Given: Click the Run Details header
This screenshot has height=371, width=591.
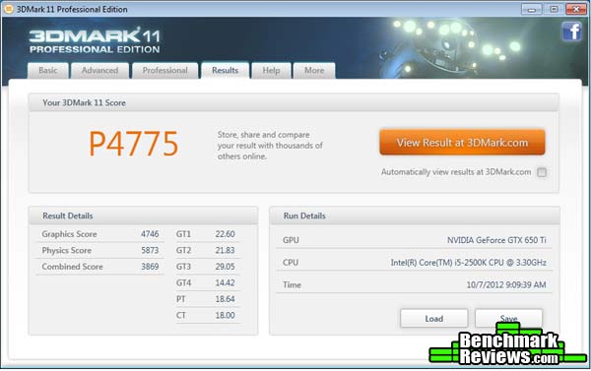Looking at the screenshot, I should pos(304,216).
